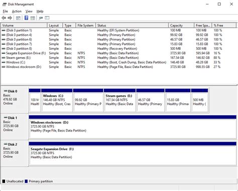Open the View menu
This screenshot has width=238, height=191.
[29, 12]
